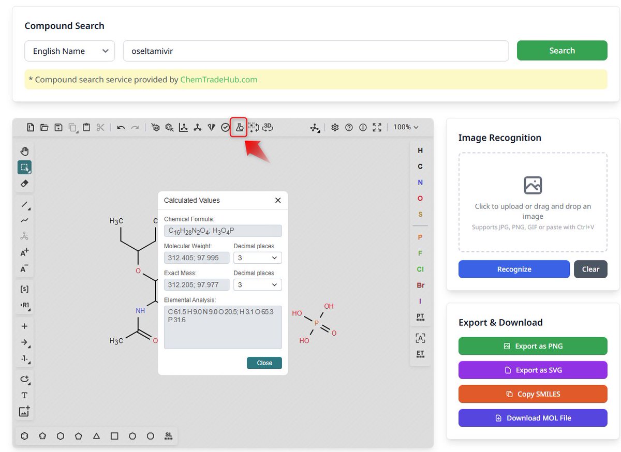The height and width of the screenshot is (452, 621).
Task: Pick the Oxygen O atom button
Action: [420, 199]
